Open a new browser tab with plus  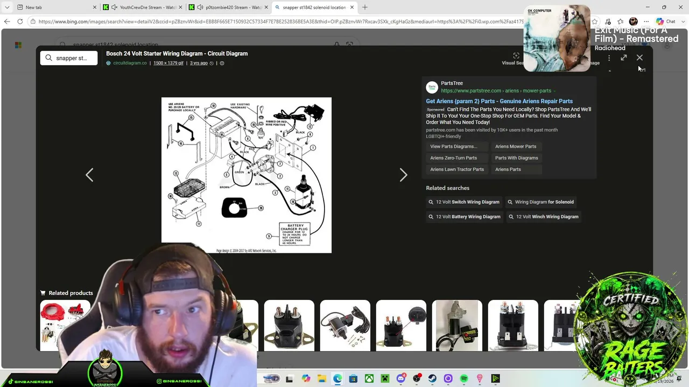(365, 7)
